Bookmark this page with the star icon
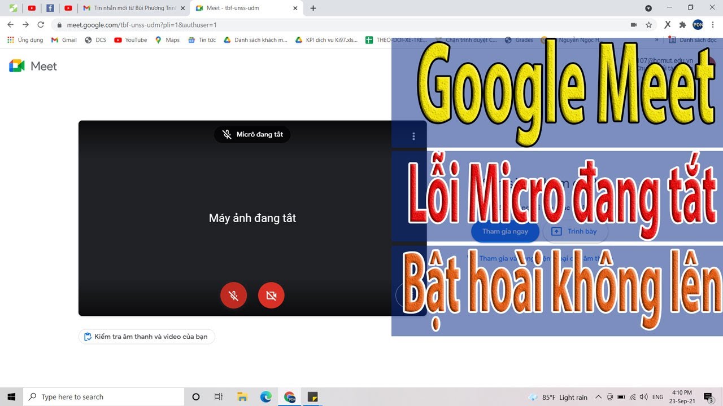 [x=649, y=25]
